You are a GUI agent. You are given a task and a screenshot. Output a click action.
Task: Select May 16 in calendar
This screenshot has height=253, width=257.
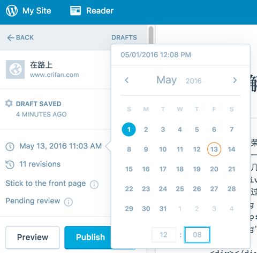tap(146, 169)
